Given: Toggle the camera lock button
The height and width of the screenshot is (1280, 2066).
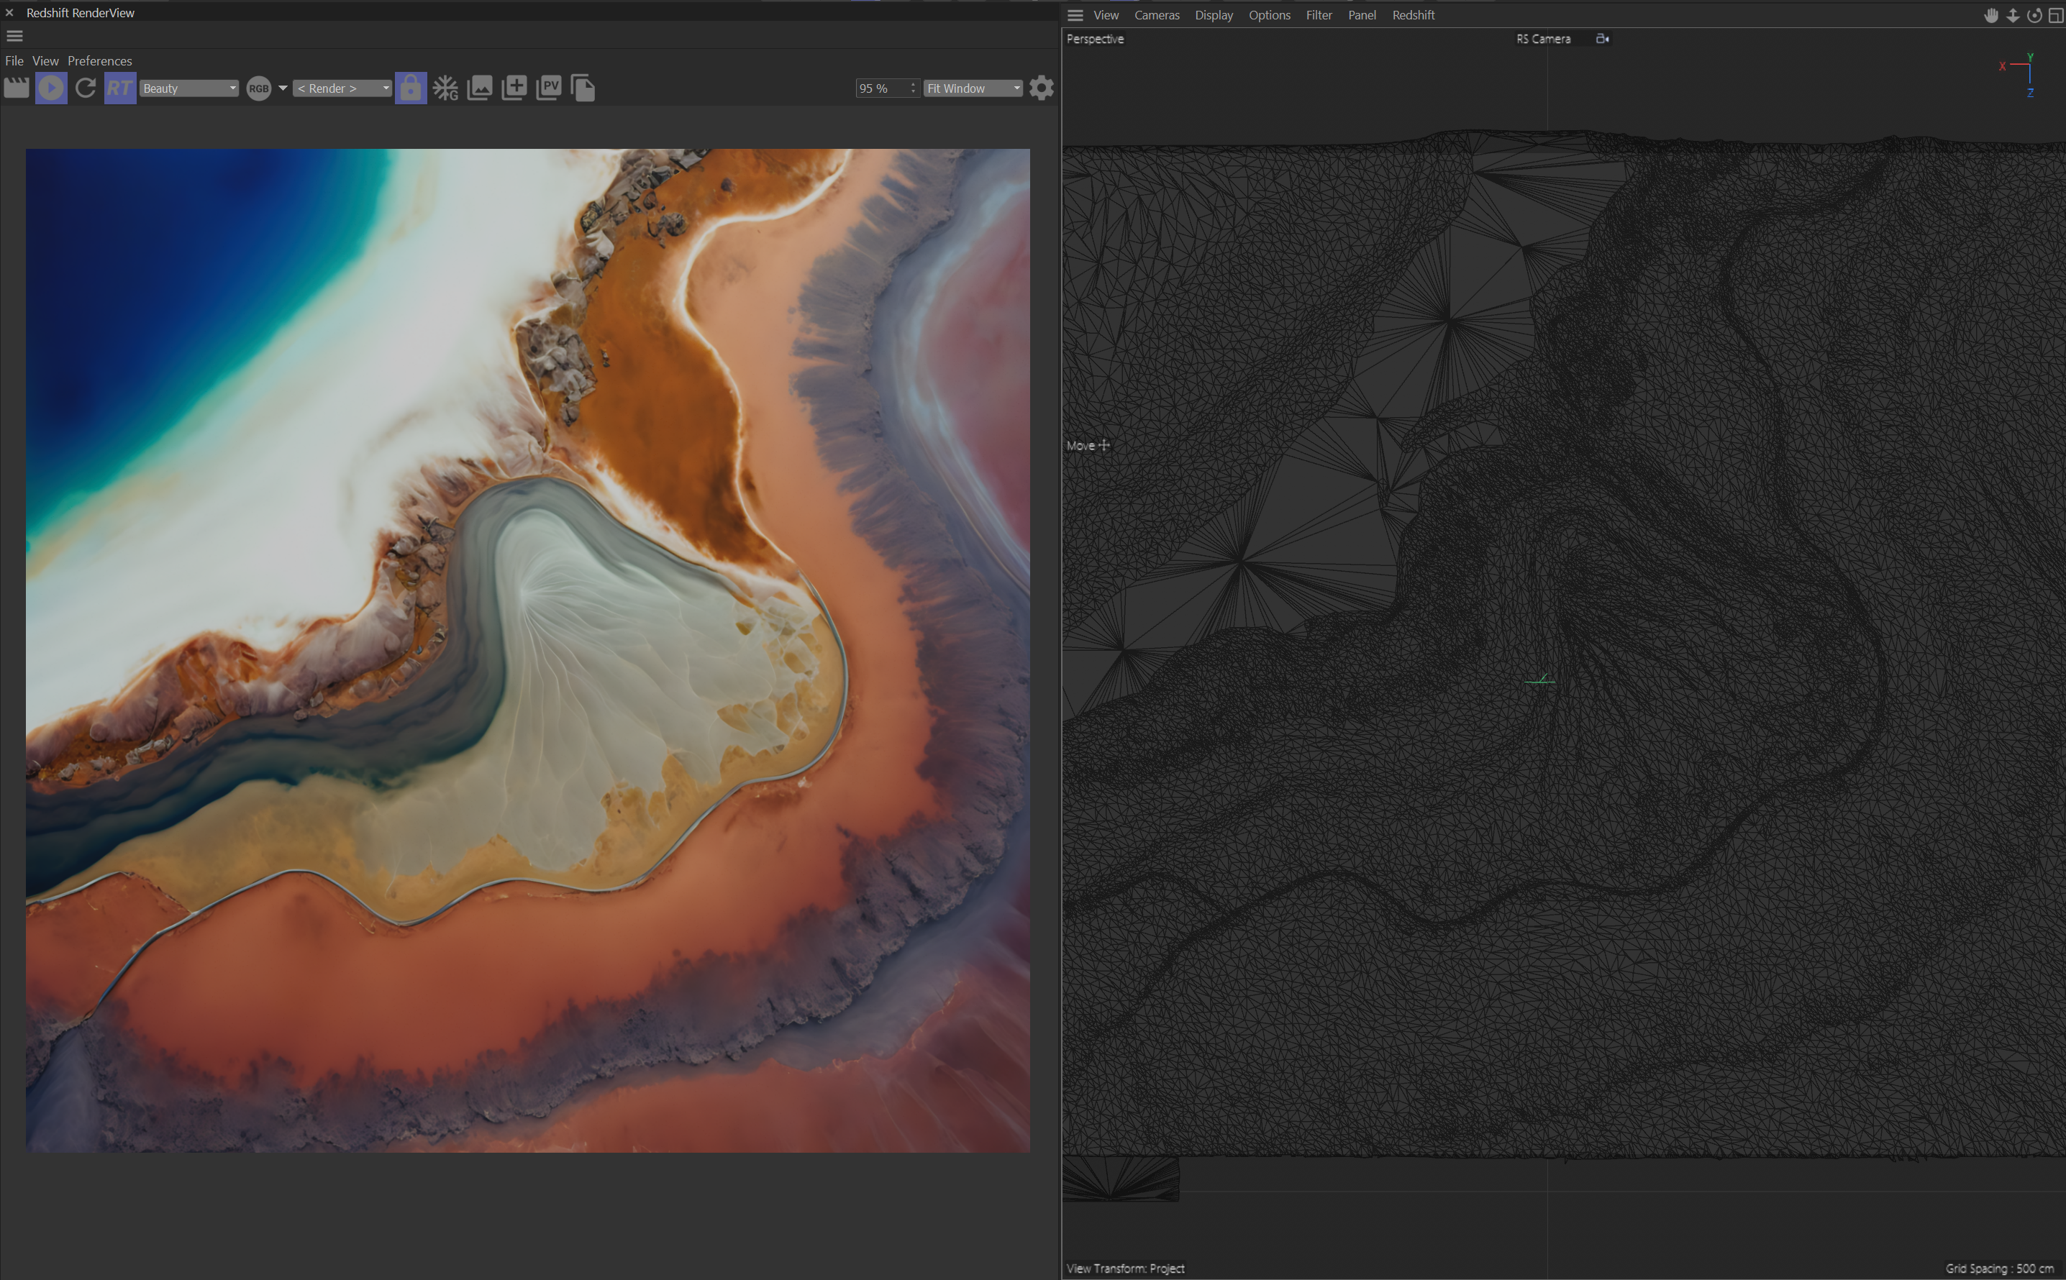Looking at the screenshot, I should pos(410,88).
